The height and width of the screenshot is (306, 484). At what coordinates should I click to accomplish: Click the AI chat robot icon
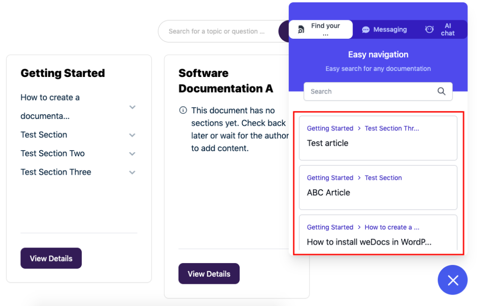point(429,29)
